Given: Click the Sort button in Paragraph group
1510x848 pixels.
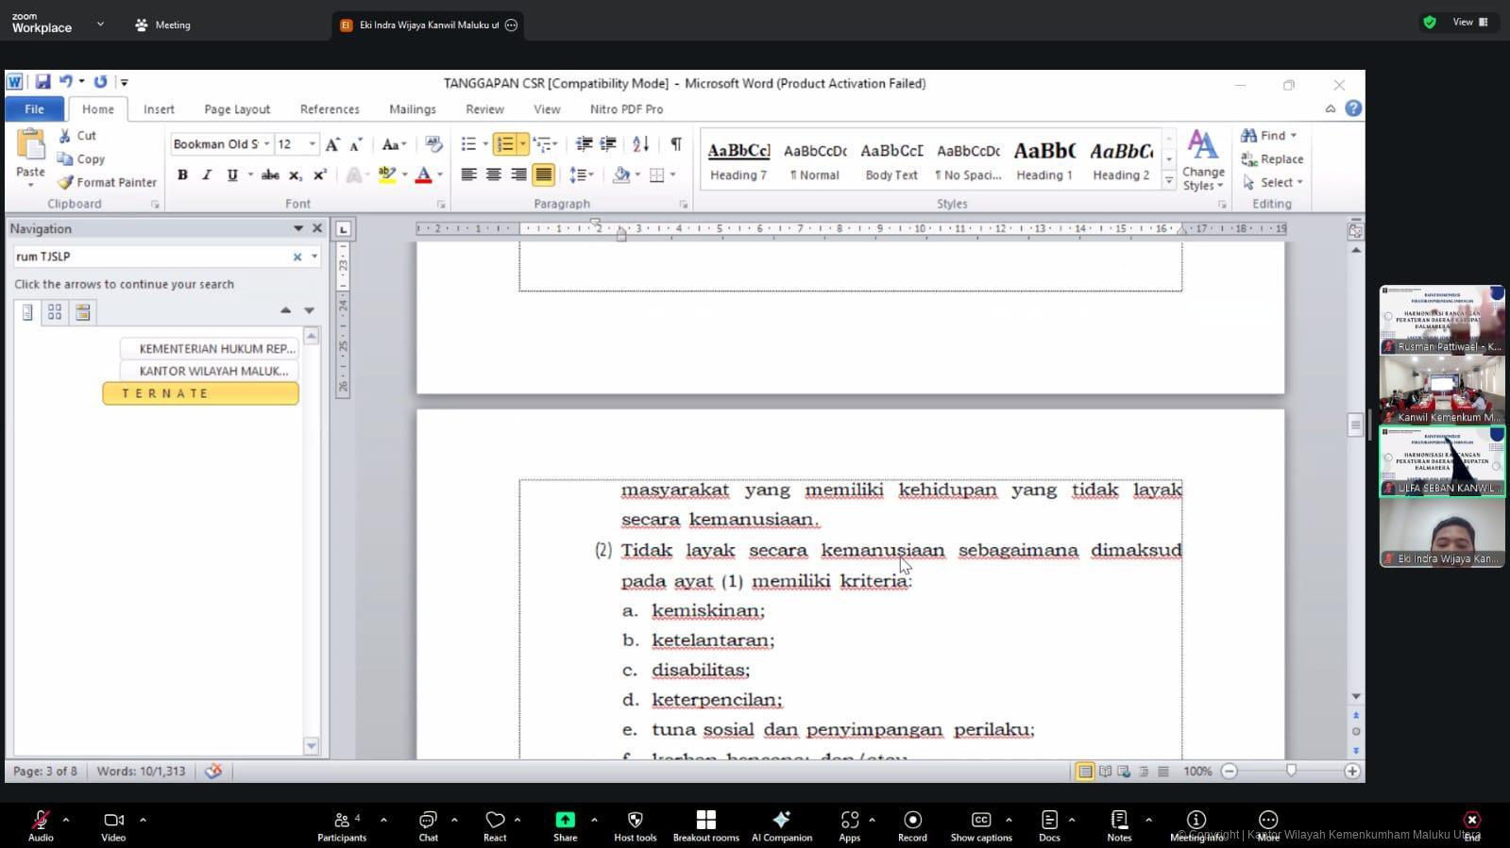Looking at the screenshot, I should (640, 144).
